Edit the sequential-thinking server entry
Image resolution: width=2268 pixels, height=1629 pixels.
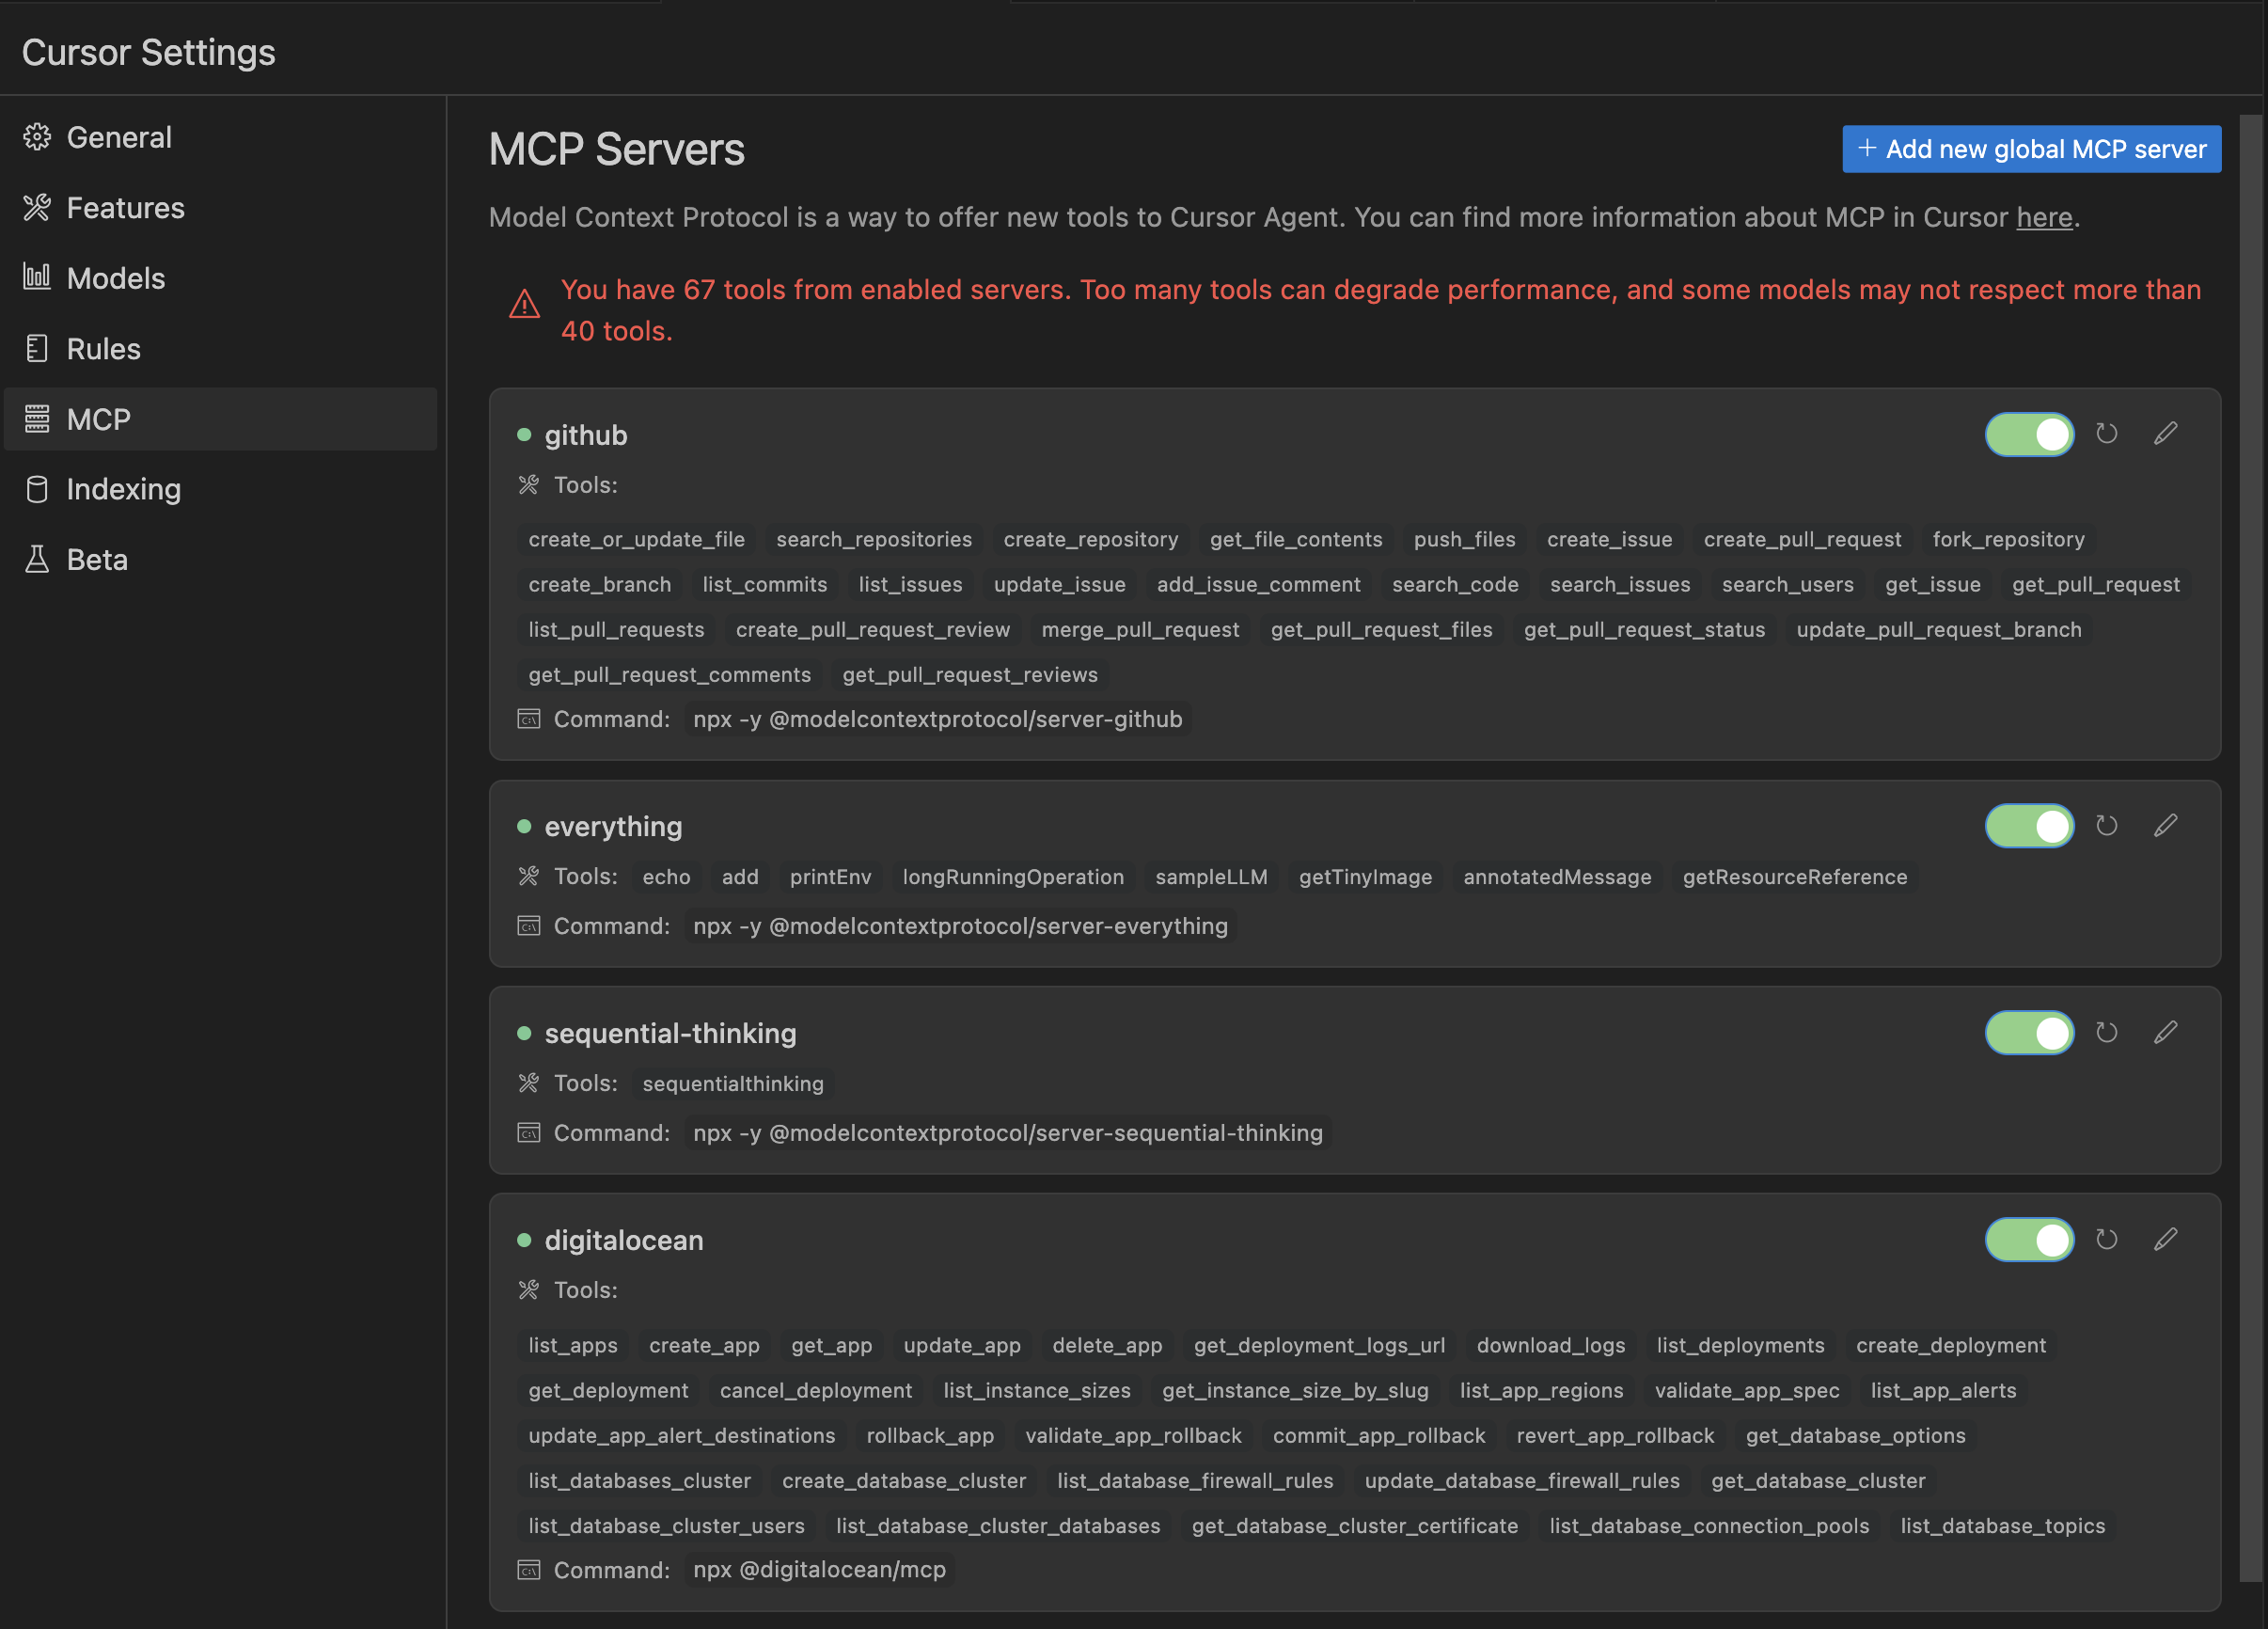pyautogui.click(x=2165, y=1032)
